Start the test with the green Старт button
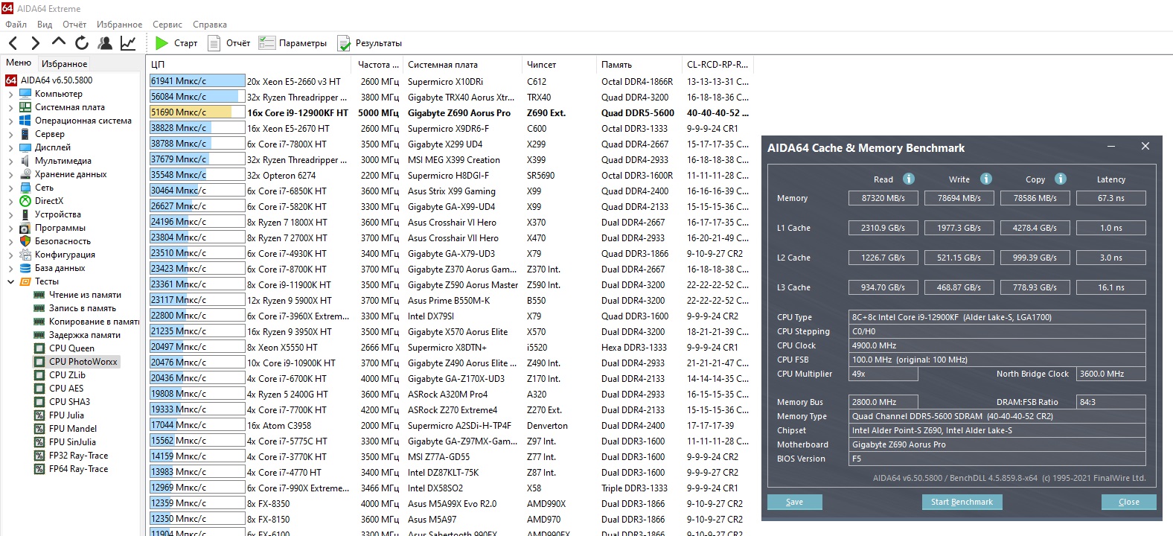Image resolution: width=1173 pixels, height=536 pixels. tap(176, 43)
